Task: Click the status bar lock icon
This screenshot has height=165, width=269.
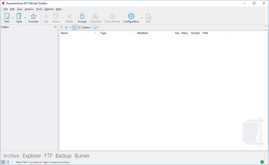Action: pos(3,162)
